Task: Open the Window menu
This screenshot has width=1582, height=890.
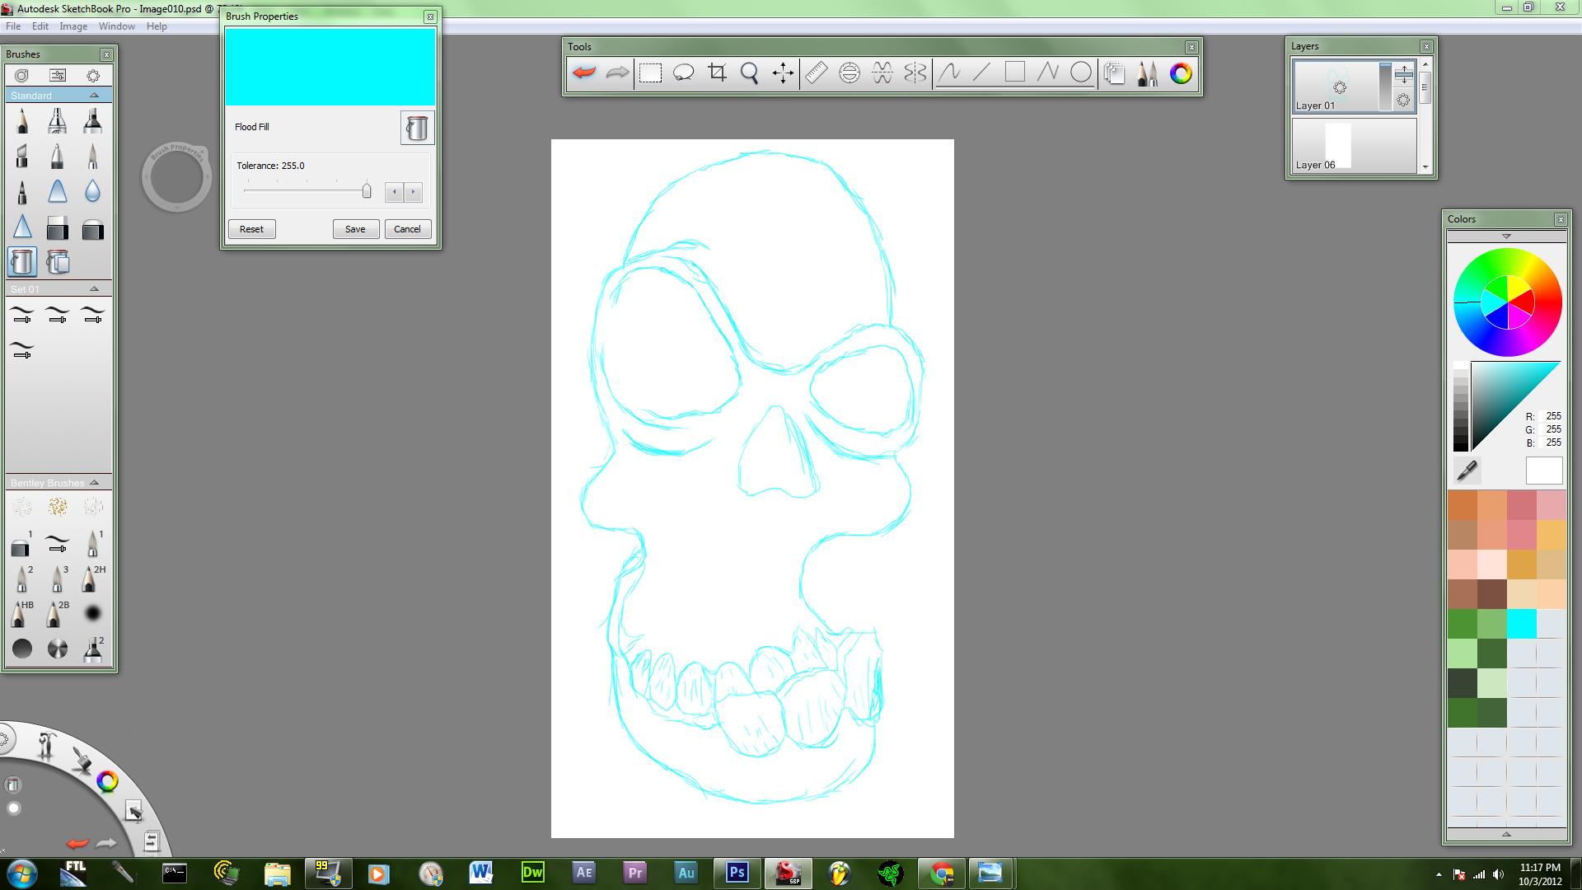Action: (x=117, y=26)
